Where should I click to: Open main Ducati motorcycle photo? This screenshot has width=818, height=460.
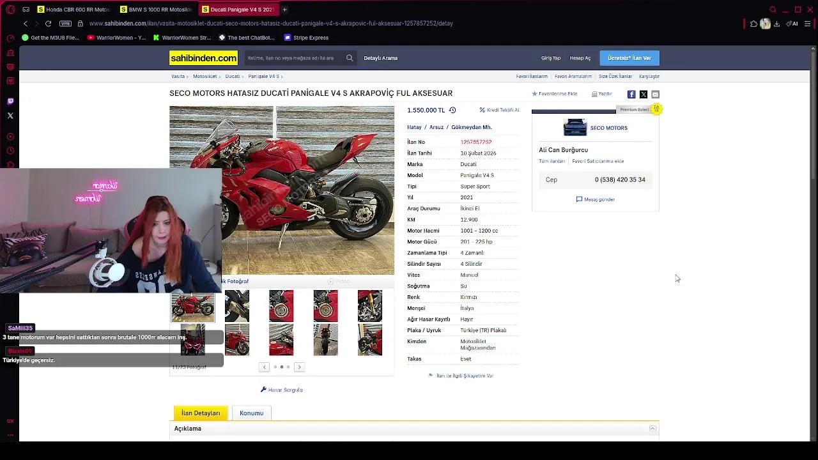(282, 190)
